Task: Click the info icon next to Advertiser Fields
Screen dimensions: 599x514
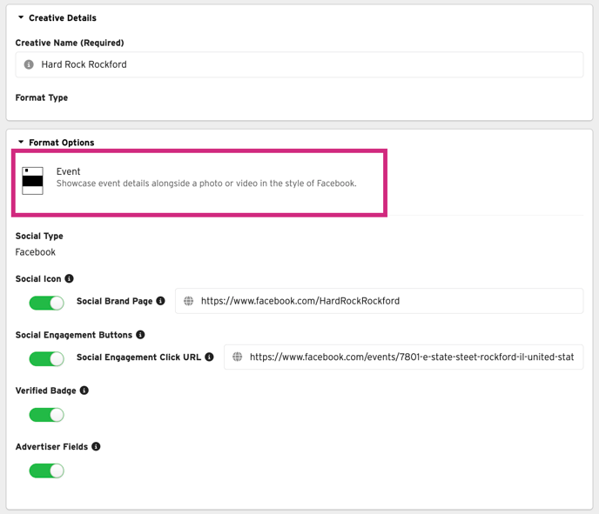Action: tap(97, 446)
